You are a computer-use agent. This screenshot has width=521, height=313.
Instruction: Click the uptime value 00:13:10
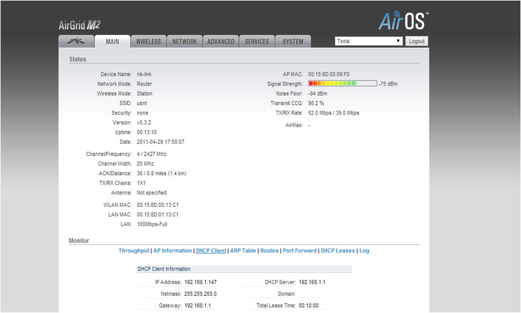pos(147,132)
